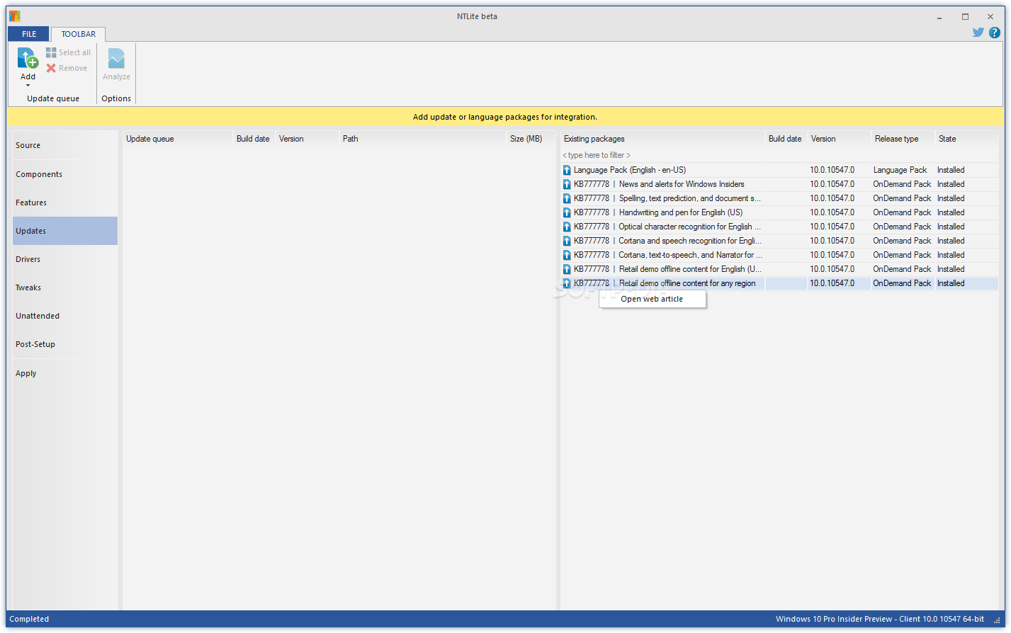Open the Unattended page
Screen dimensions: 1011x633
pyautogui.click(x=65, y=316)
